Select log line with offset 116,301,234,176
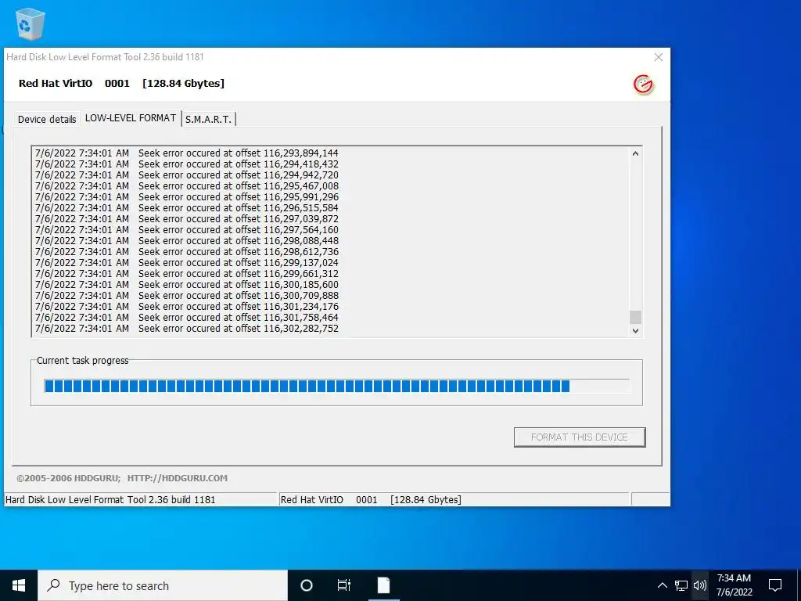Image resolution: width=801 pixels, height=601 pixels. pyautogui.click(x=186, y=307)
